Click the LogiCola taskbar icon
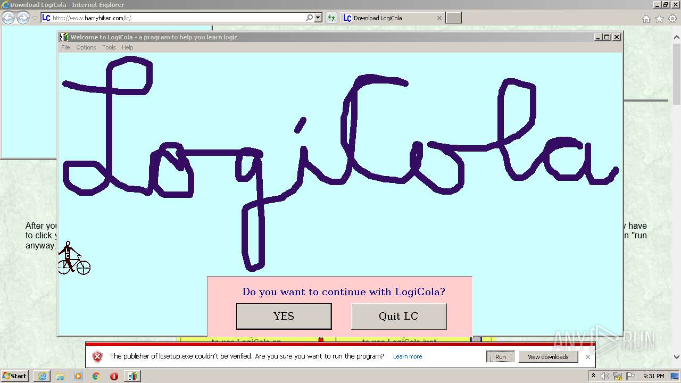 [132, 376]
